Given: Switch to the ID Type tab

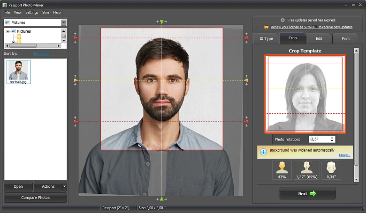Looking at the screenshot, I should (x=266, y=38).
